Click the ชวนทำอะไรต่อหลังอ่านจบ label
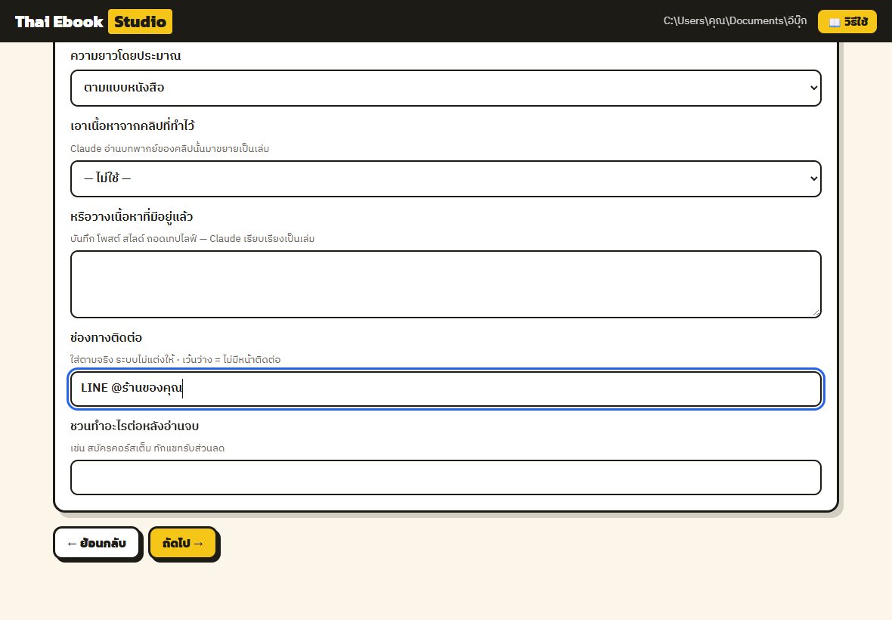The image size is (892, 620). [135, 426]
